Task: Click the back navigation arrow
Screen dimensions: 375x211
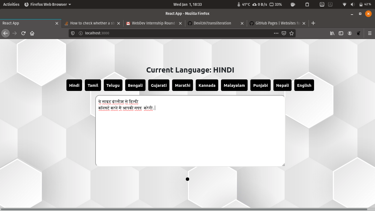Action: [5, 33]
